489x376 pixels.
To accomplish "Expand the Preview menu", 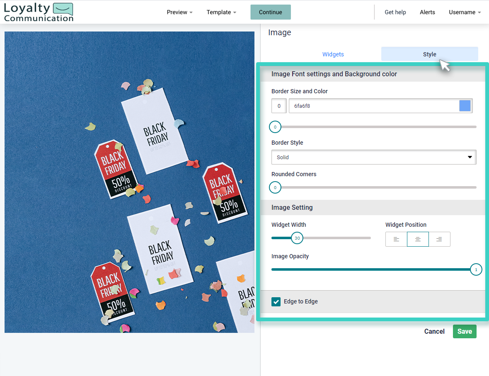I will (x=179, y=12).
